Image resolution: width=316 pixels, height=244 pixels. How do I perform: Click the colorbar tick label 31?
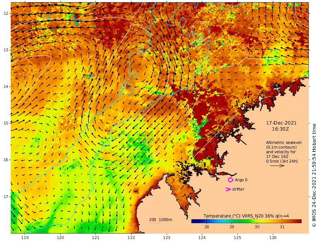coord(282,227)
